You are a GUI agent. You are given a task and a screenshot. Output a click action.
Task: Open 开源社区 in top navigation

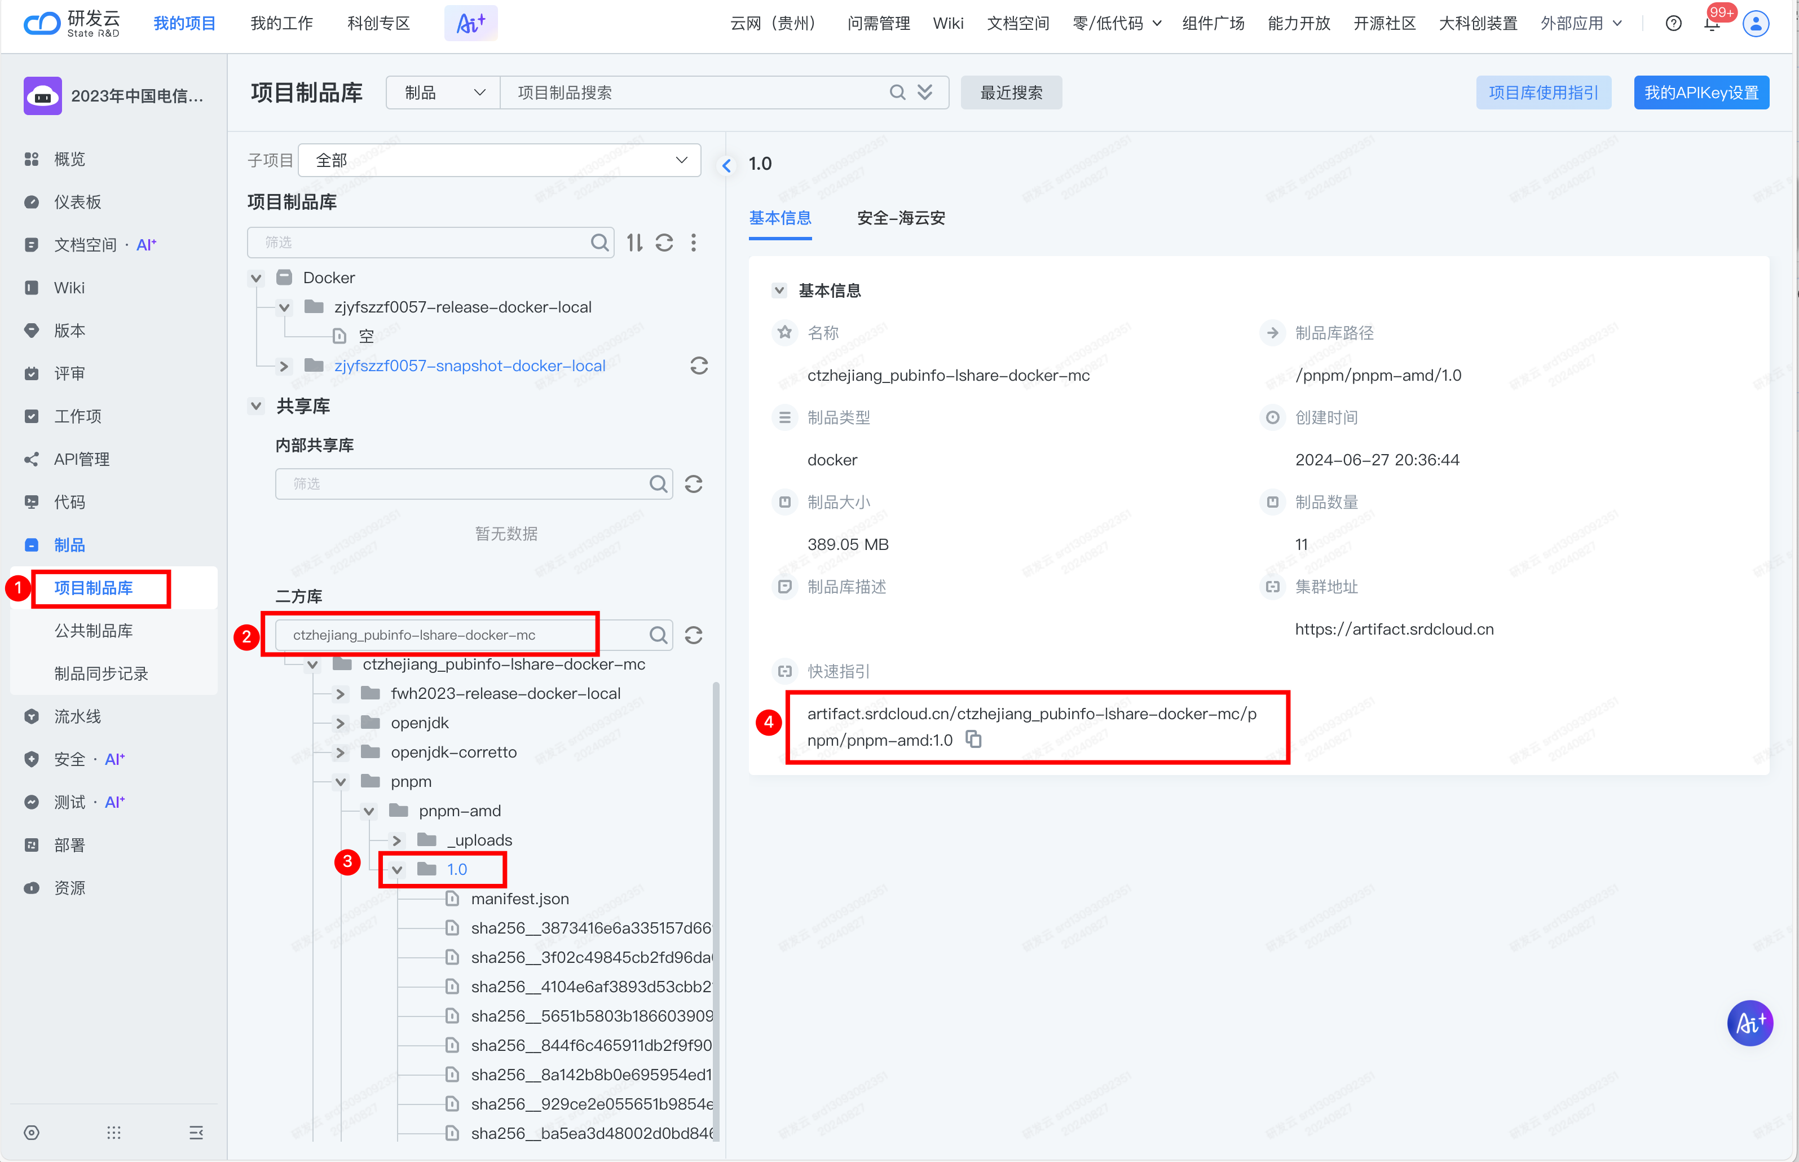[1384, 23]
